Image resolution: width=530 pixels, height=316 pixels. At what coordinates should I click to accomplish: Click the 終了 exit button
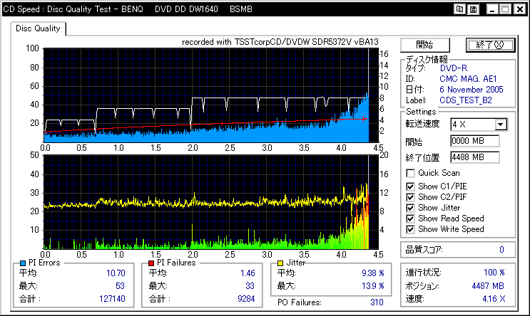click(491, 45)
